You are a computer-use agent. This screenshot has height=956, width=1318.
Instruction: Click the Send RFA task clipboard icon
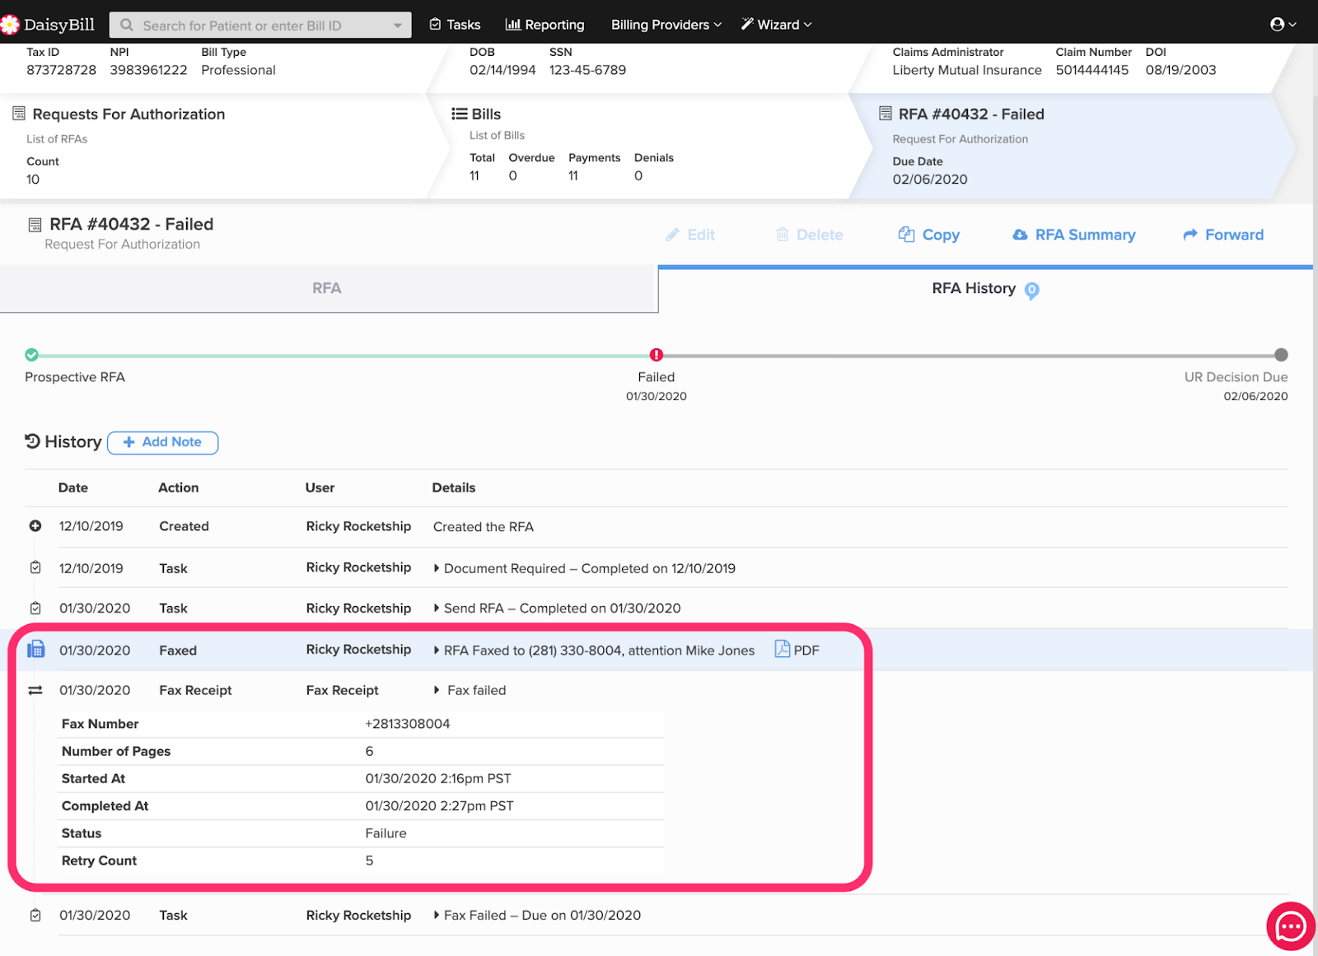coord(35,608)
